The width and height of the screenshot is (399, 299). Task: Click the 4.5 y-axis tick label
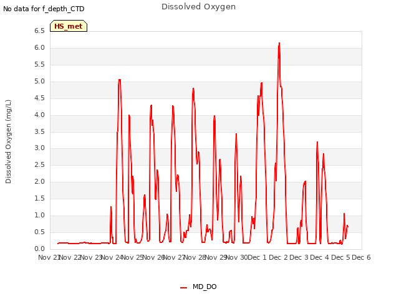tap(39, 98)
